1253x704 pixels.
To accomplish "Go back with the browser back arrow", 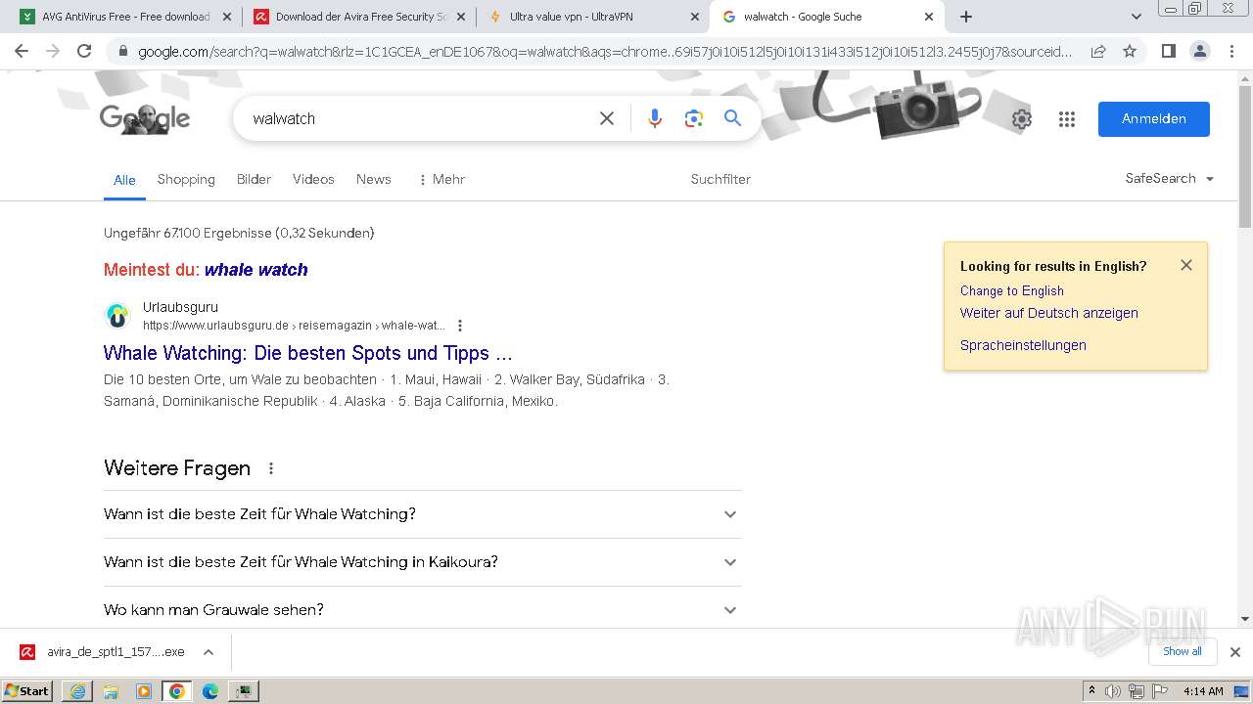I will click(22, 51).
